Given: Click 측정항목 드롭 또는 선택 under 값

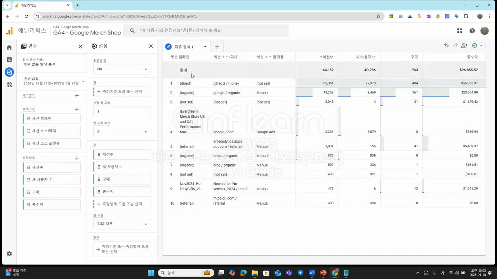Looking at the screenshot, I should [122, 204].
